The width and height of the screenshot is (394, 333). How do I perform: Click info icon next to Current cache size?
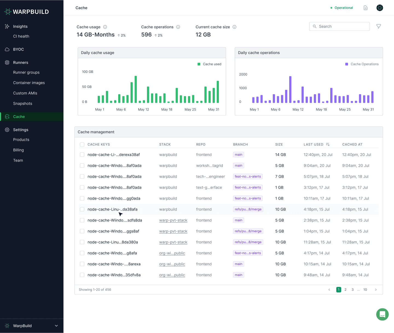click(234, 27)
